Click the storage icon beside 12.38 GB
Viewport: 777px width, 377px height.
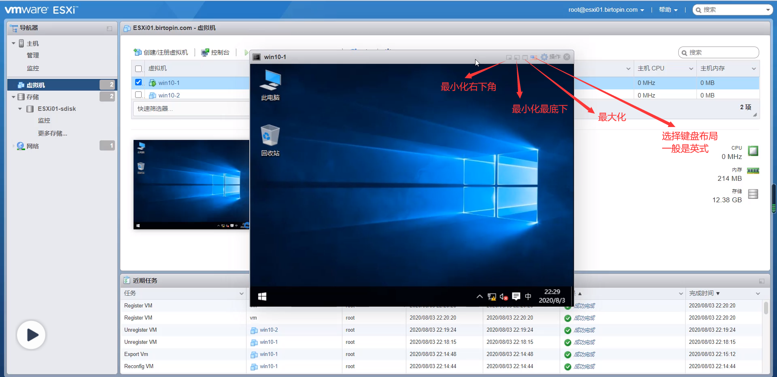[x=753, y=194]
